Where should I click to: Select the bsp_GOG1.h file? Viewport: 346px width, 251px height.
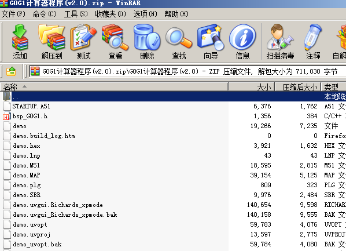tap(30, 116)
